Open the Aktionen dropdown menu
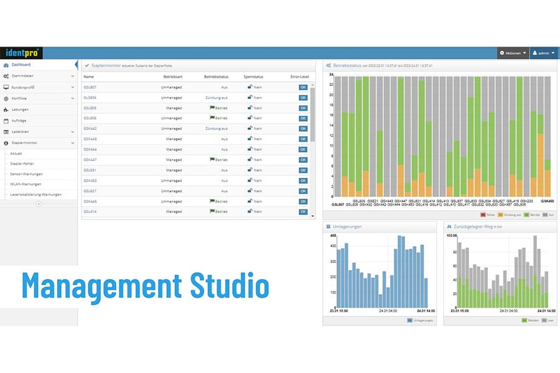The width and height of the screenshot is (560, 373). 513,53
